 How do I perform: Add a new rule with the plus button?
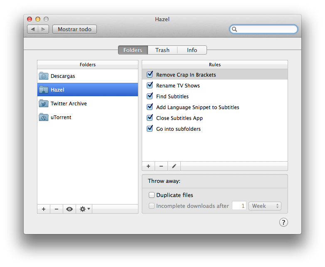[x=148, y=166]
